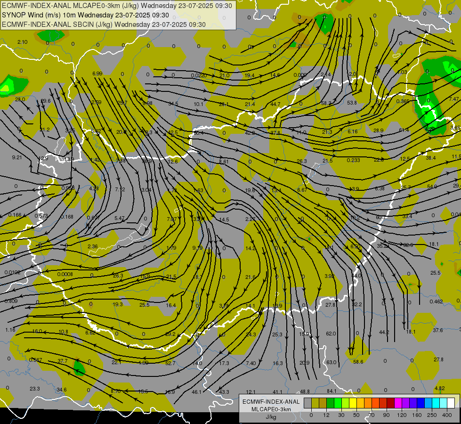The width and height of the screenshot is (461, 424).
Task: Click the legend unit J/kg
Action: (x=271, y=417)
